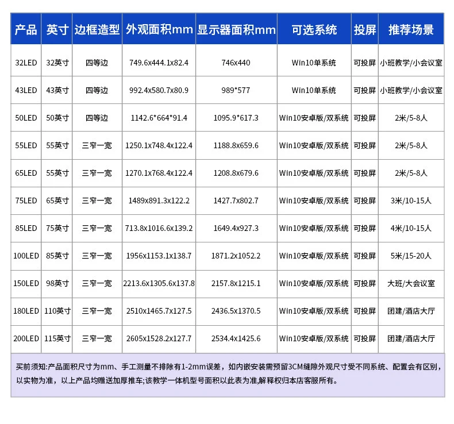
Task: Select display area 2436.5x1370.5
Action: pos(236,311)
